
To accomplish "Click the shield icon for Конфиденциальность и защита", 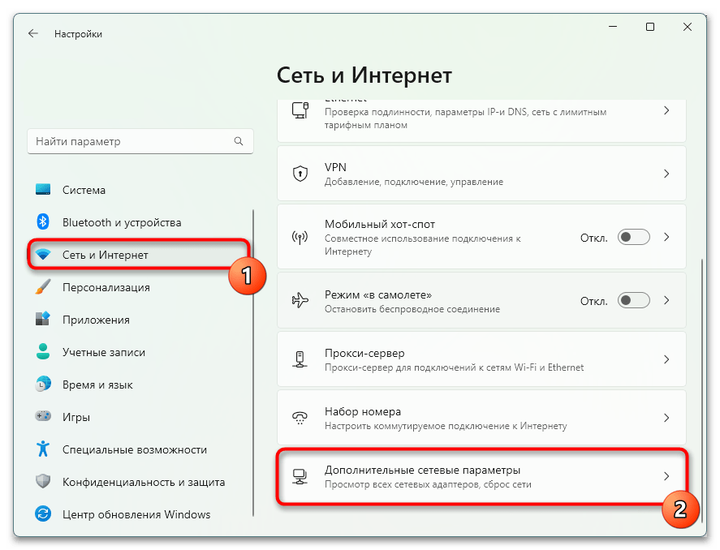I will pos(43,482).
